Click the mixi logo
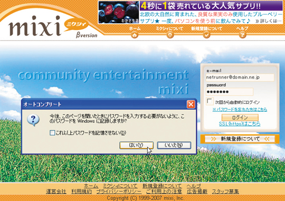Image resolution: width=285 pixels, height=201 pixels. tap(34, 26)
